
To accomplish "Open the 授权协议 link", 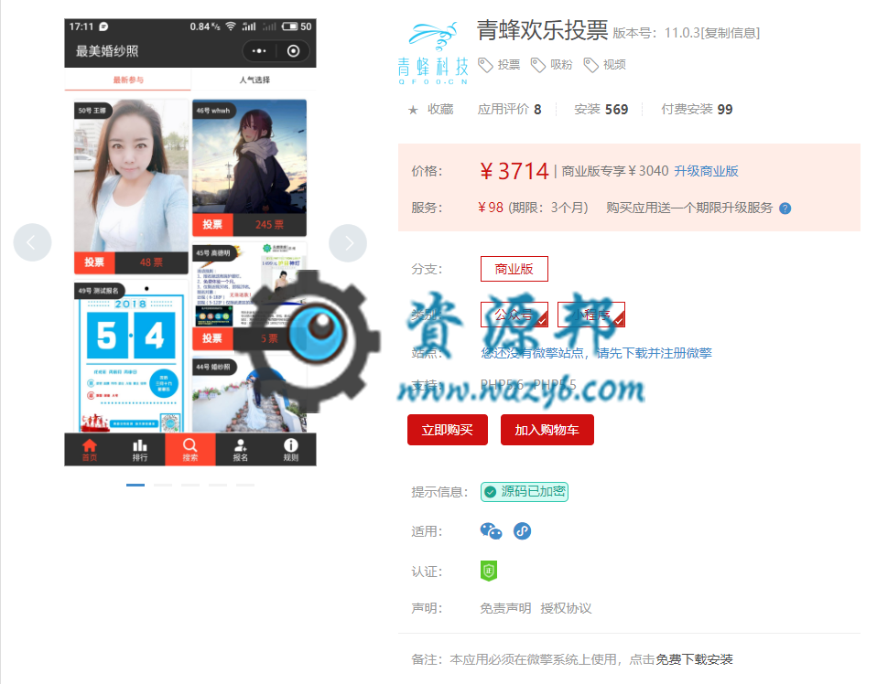I will [x=566, y=608].
